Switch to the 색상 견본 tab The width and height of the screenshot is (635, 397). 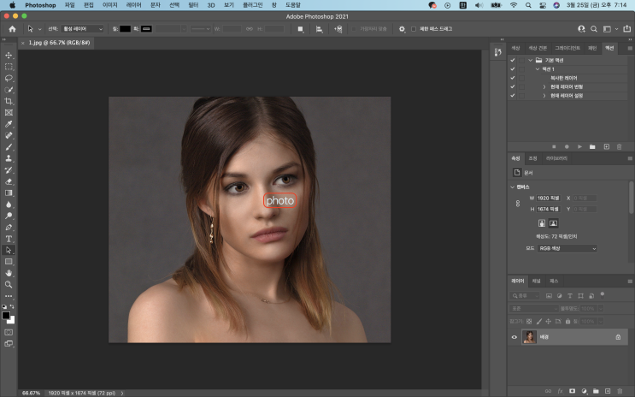click(538, 48)
